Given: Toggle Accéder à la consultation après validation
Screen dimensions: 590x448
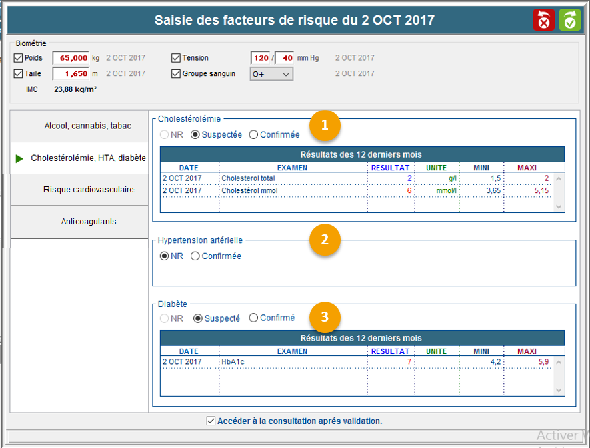Looking at the screenshot, I should (x=211, y=421).
